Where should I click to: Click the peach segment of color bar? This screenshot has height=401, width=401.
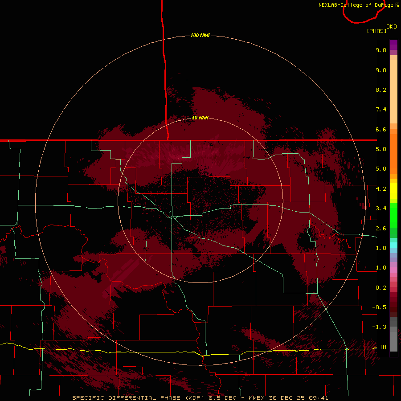click(393, 91)
